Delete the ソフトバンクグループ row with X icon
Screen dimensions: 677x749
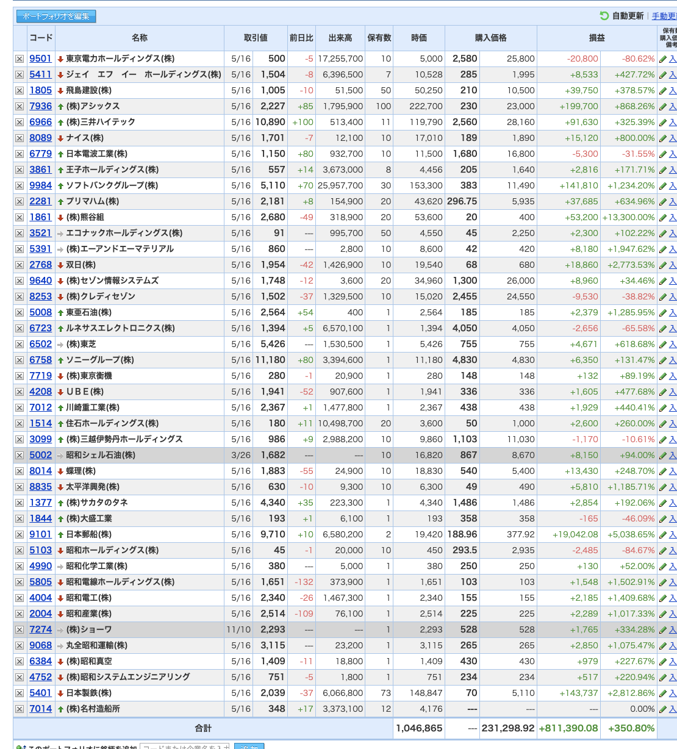coord(20,185)
